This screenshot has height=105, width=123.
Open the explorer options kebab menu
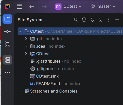click(x=109, y=20)
